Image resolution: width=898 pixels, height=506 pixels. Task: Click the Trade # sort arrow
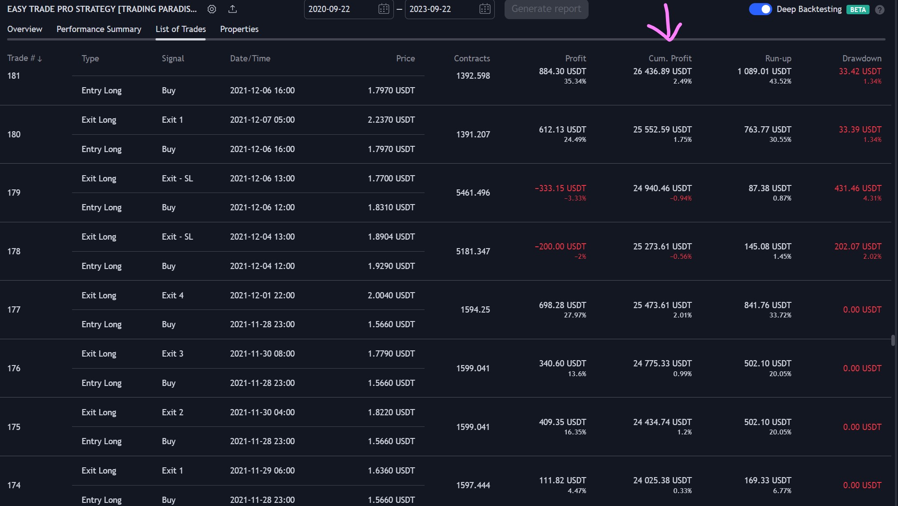40,59
